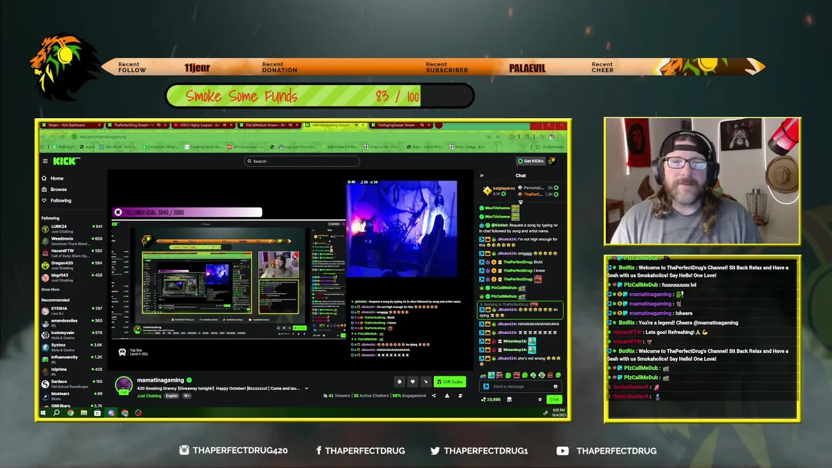This screenshot has height=468, width=832.
Task: Open recommended channel Sardaco
Action: [x=72, y=383]
